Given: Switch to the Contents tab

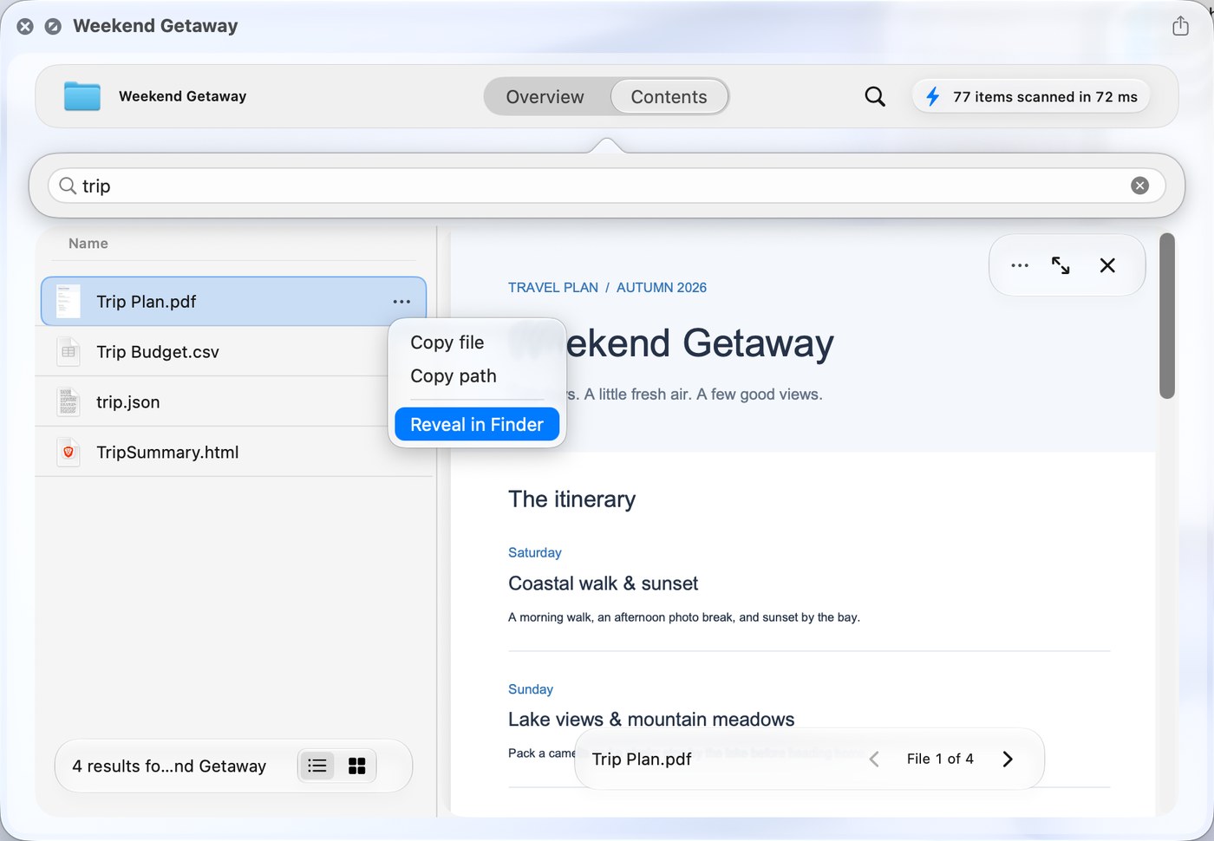Looking at the screenshot, I should coord(669,97).
